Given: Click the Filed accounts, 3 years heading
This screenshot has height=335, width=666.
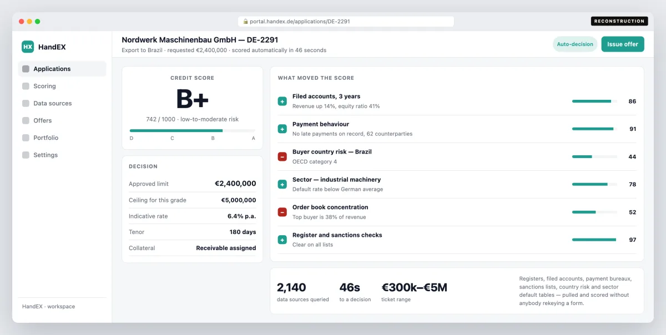Looking at the screenshot, I should (x=326, y=97).
